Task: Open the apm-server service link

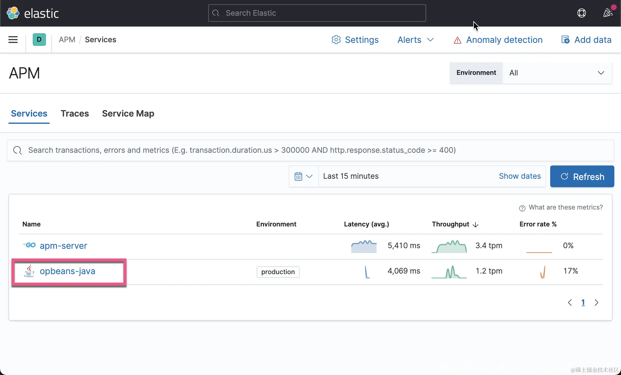Action: (x=63, y=246)
